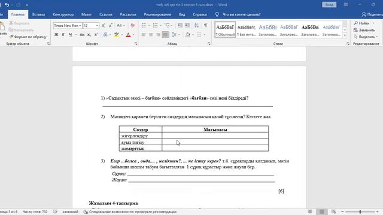Apply bulleted list
The width and height of the screenshot is (383, 215).
click(x=144, y=26)
